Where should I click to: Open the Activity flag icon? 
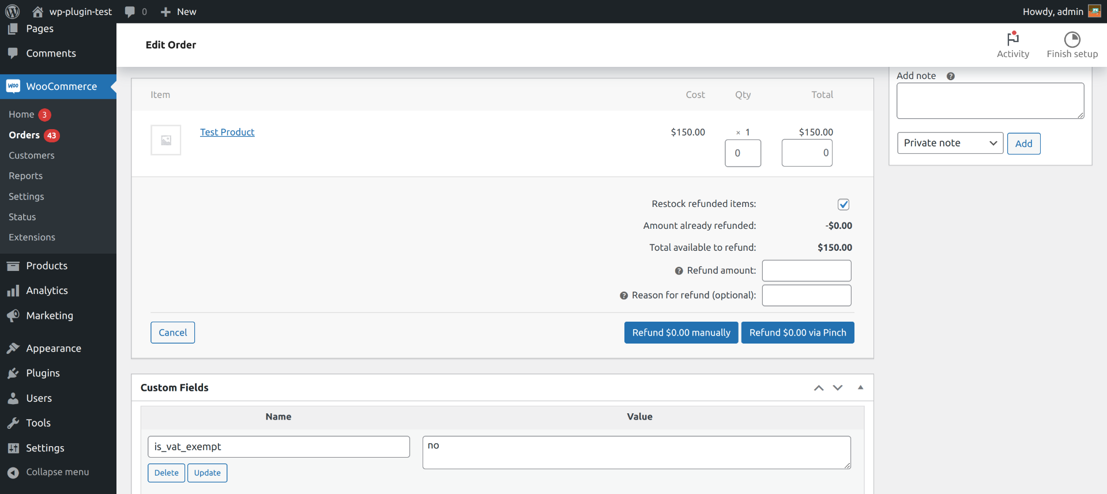coord(1012,39)
